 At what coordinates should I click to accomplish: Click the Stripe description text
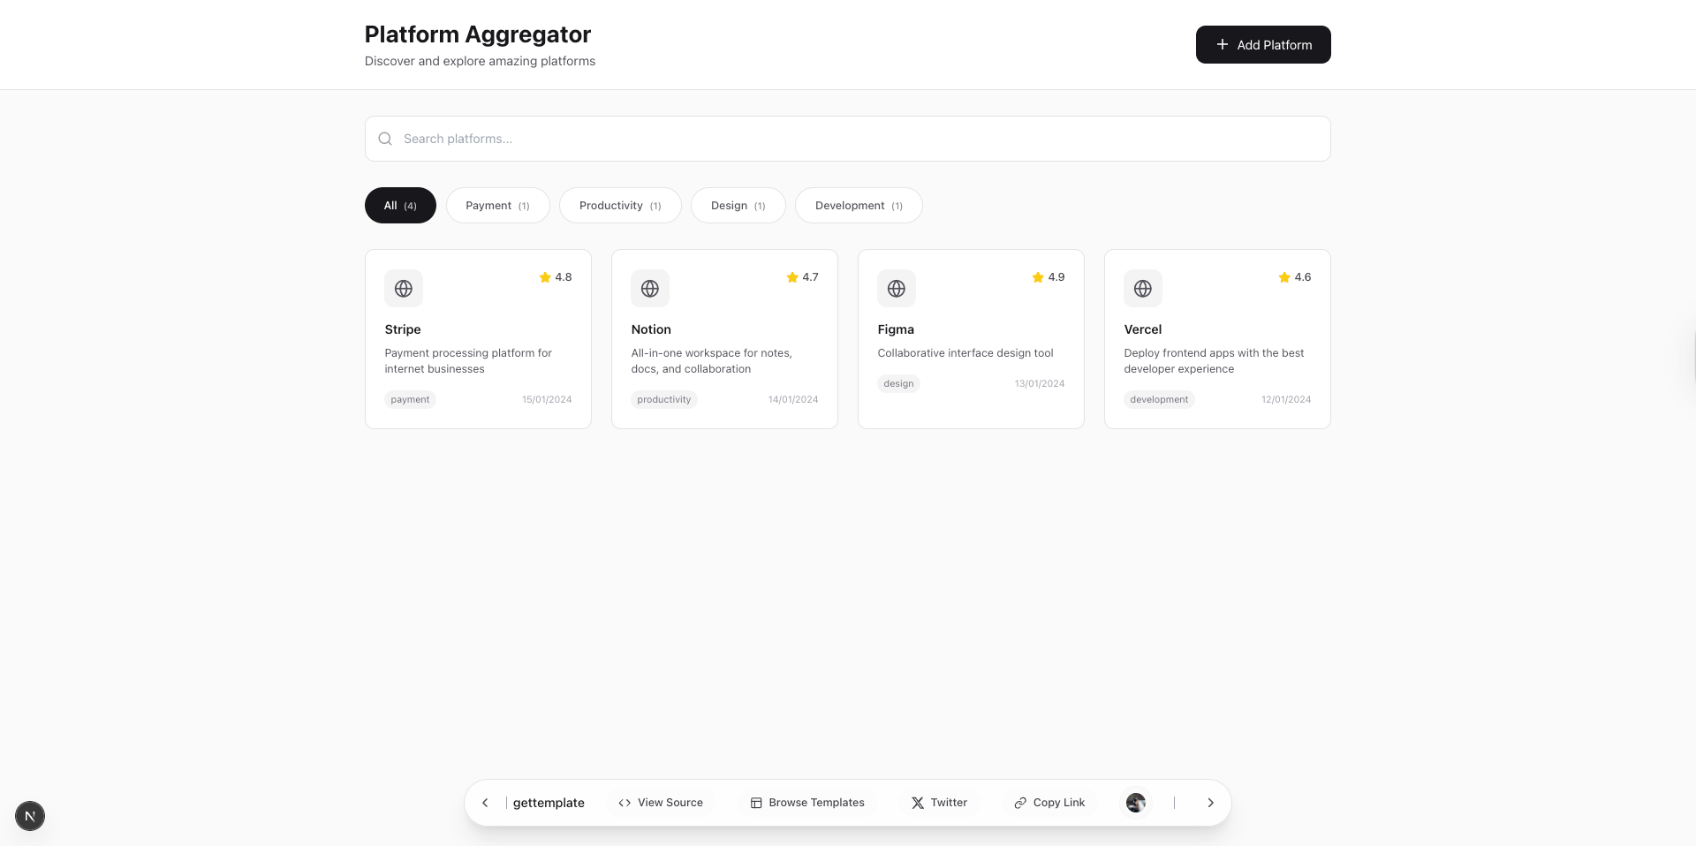pyautogui.click(x=468, y=361)
